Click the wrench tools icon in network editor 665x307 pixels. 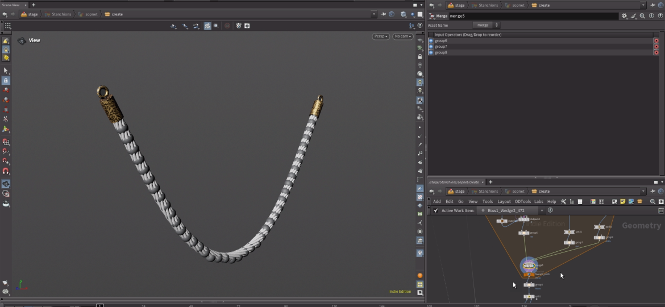click(563, 201)
